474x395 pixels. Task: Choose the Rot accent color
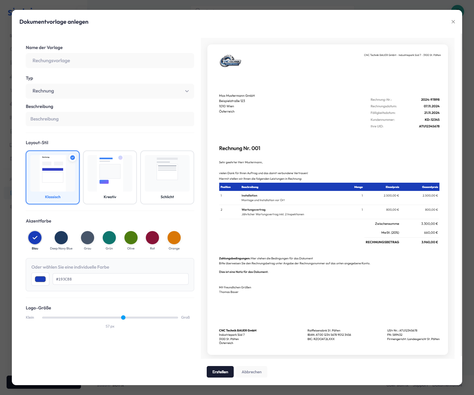152,238
